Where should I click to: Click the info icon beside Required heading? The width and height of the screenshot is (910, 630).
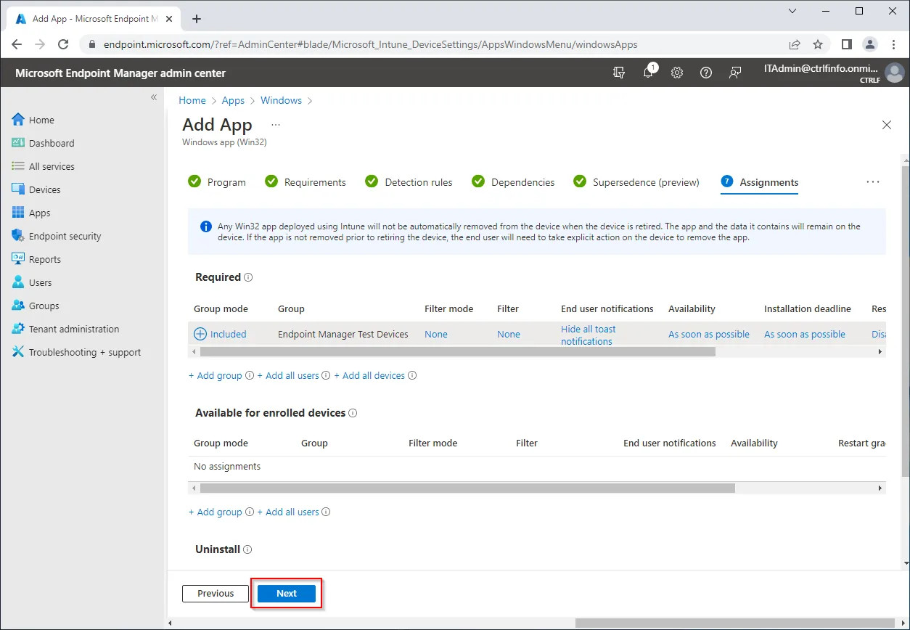tap(248, 277)
